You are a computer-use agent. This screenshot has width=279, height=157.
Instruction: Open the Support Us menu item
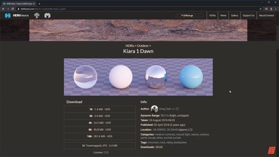pyautogui.click(x=248, y=16)
